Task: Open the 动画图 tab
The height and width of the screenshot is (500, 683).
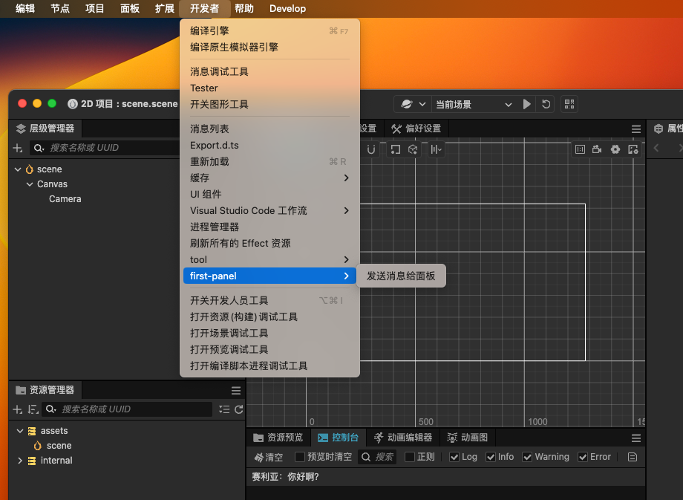Action: [467, 438]
